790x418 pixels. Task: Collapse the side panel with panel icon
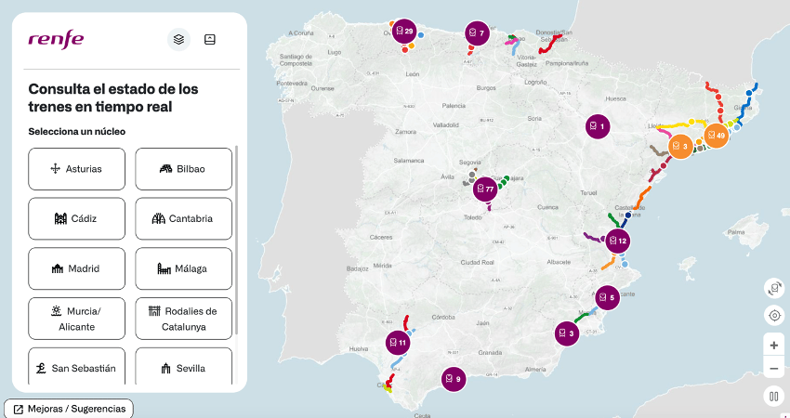click(x=210, y=39)
